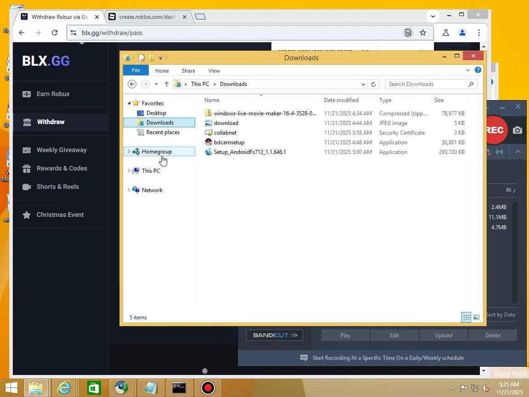Screen dimensions: 529x397
Task: Close the create.roblox.com tab
Action: click(x=185, y=17)
